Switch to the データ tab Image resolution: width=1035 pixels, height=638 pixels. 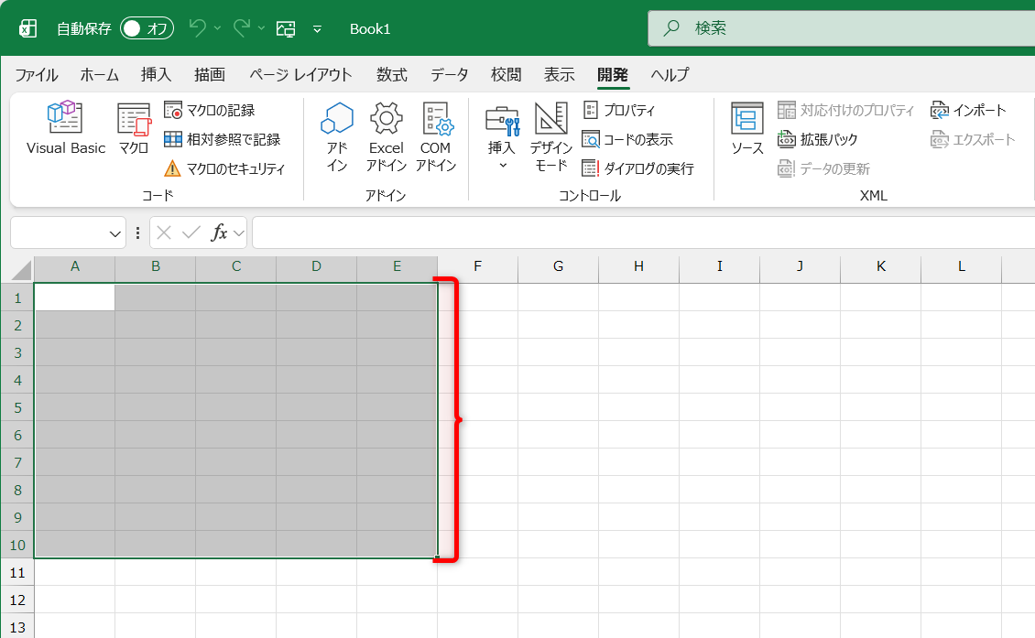click(x=450, y=74)
